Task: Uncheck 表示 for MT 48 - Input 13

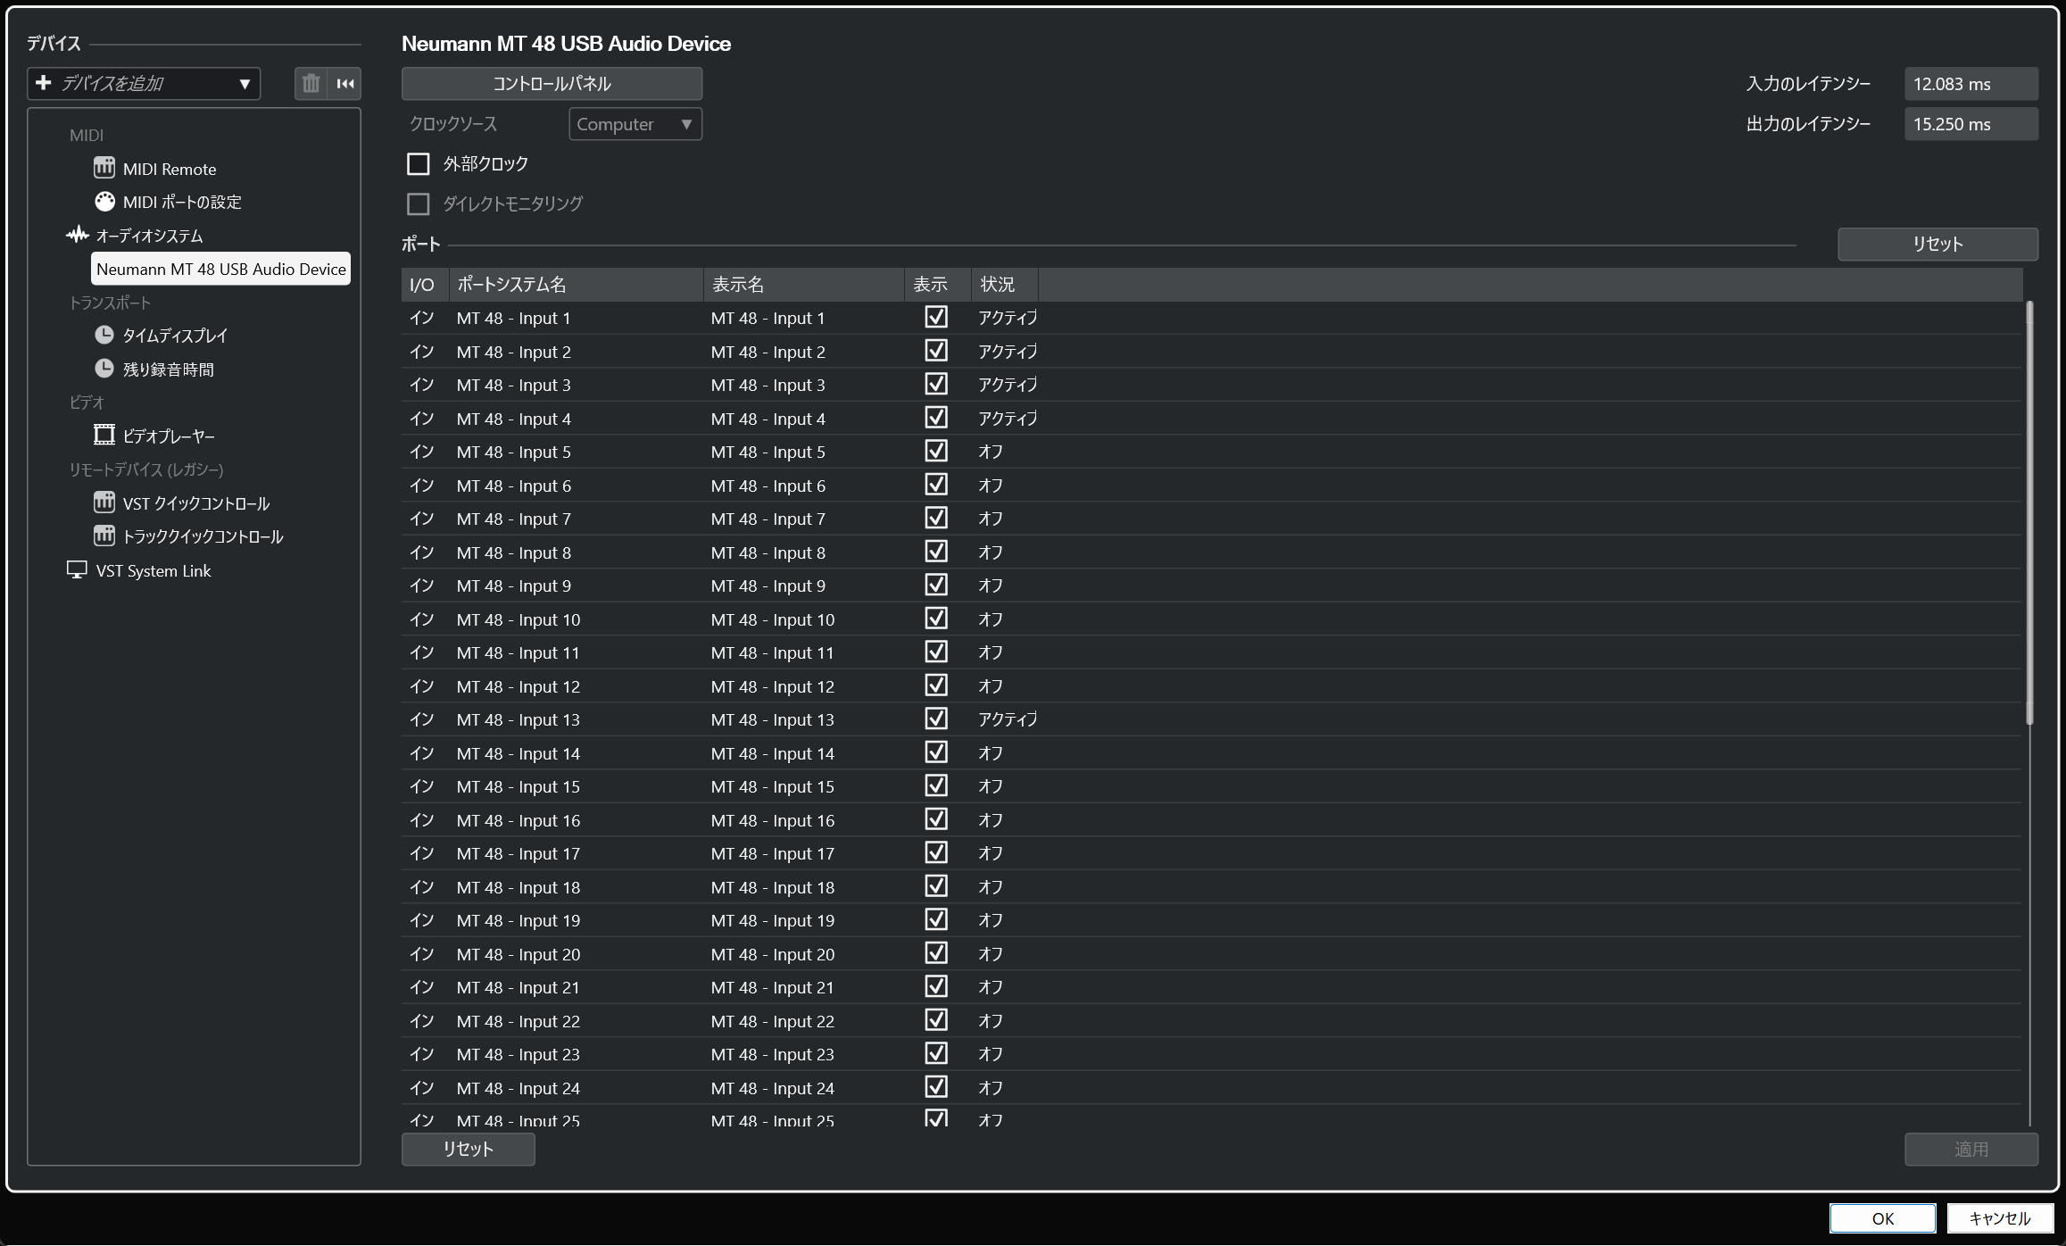Action: [936, 719]
